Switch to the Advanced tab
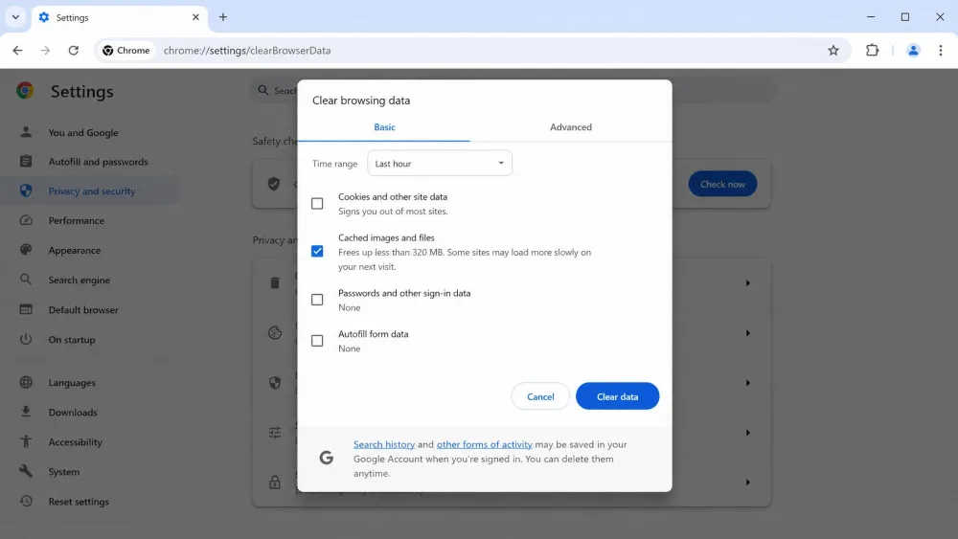Screen dimensions: 958x539 pos(571,127)
